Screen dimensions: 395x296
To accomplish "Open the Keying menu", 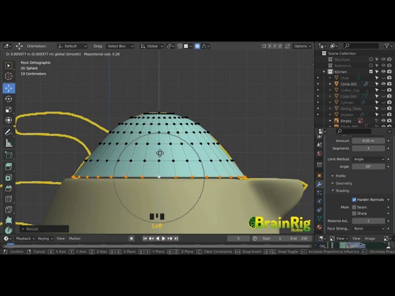I will pyautogui.click(x=45, y=239).
